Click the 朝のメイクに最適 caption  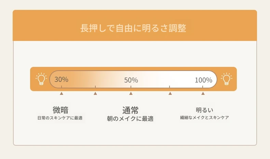coord(130,119)
